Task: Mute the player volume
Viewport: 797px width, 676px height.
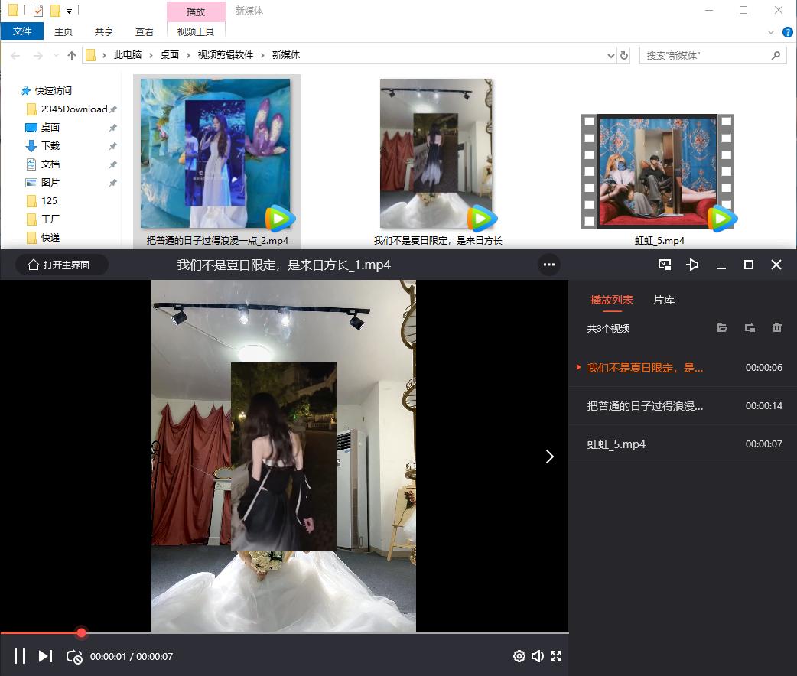Action: (x=538, y=656)
